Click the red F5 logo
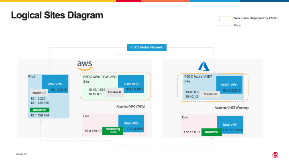Screen dimensions: 289x162 [x=275, y=154]
